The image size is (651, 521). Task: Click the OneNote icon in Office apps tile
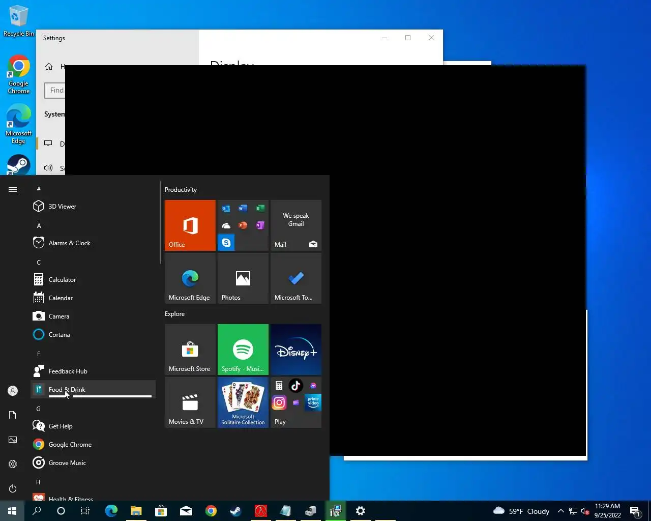260,225
